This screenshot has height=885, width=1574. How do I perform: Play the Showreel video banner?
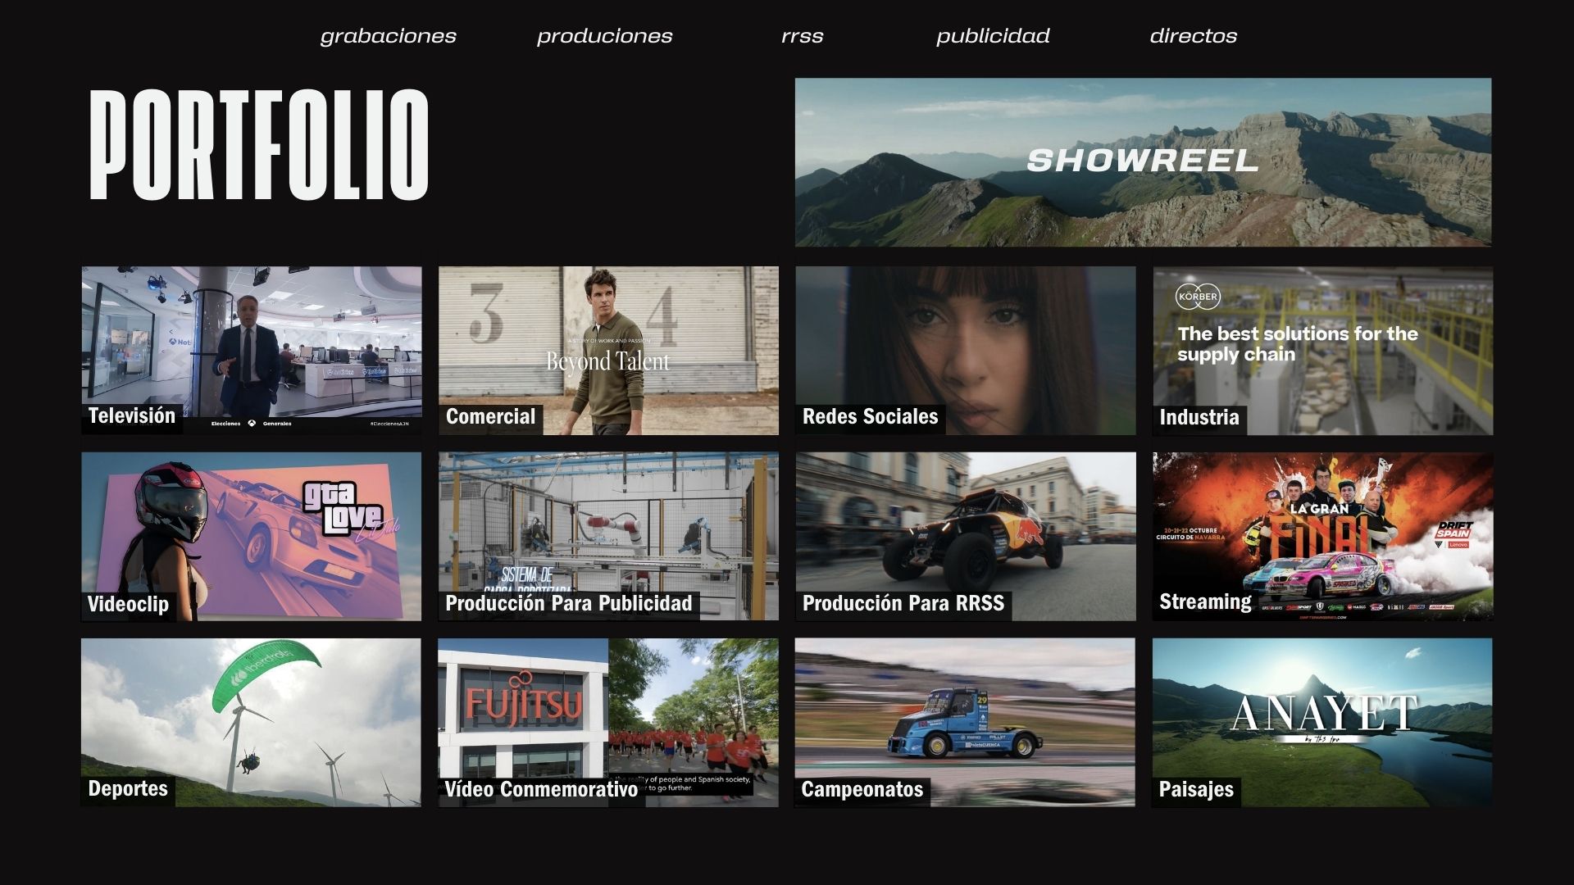point(1141,162)
